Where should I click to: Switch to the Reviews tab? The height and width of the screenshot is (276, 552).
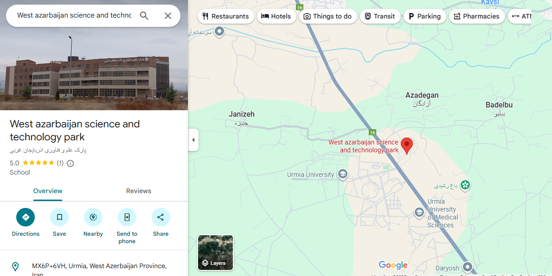[x=139, y=191]
